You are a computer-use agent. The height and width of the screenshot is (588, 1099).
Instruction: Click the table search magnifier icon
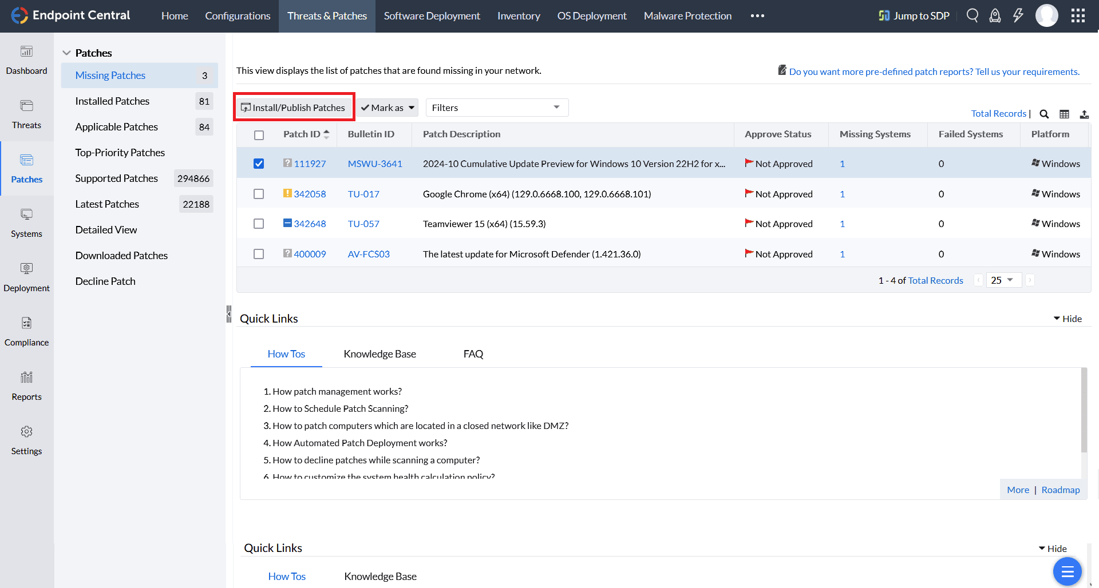point(1044,114)
